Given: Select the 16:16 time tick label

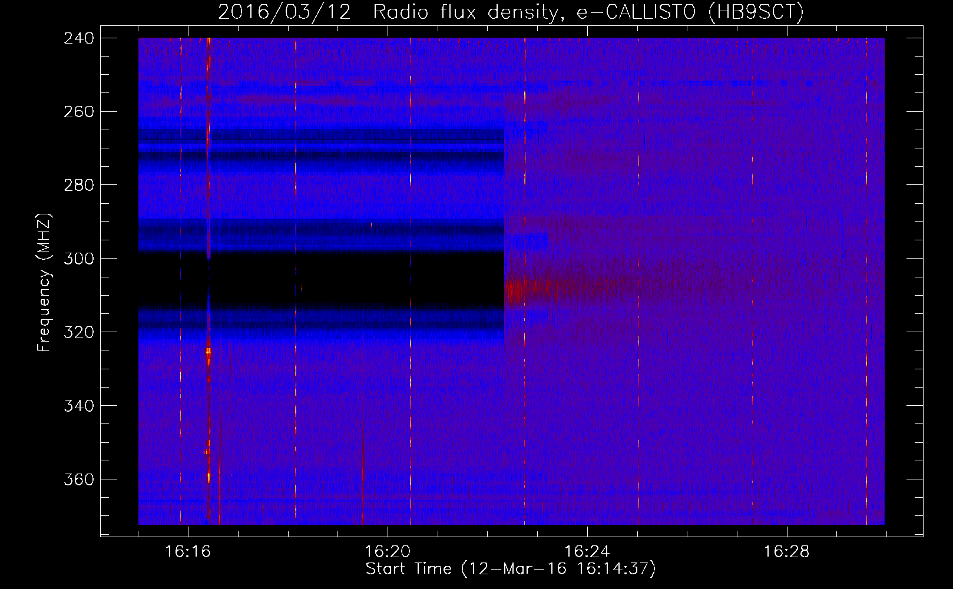Looking at the screenshot, I should click(x=188, y=552).
